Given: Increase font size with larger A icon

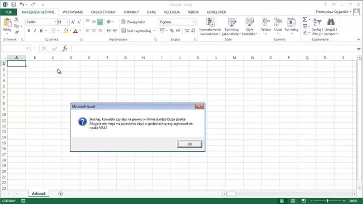Looking at the screenshot, I should [73, 22].
